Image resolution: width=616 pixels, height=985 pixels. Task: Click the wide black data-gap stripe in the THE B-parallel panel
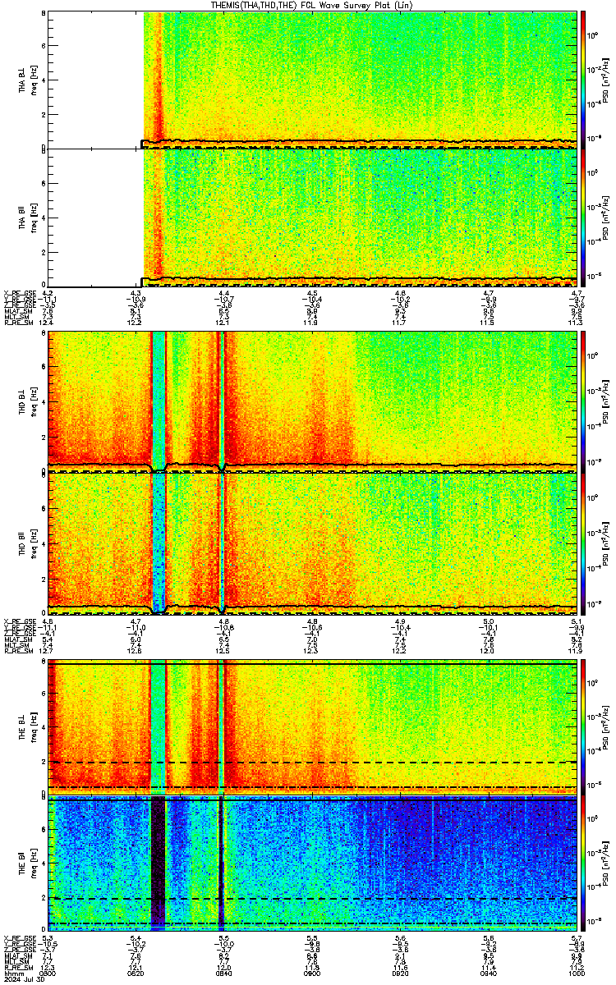click(x=158, y=863)
